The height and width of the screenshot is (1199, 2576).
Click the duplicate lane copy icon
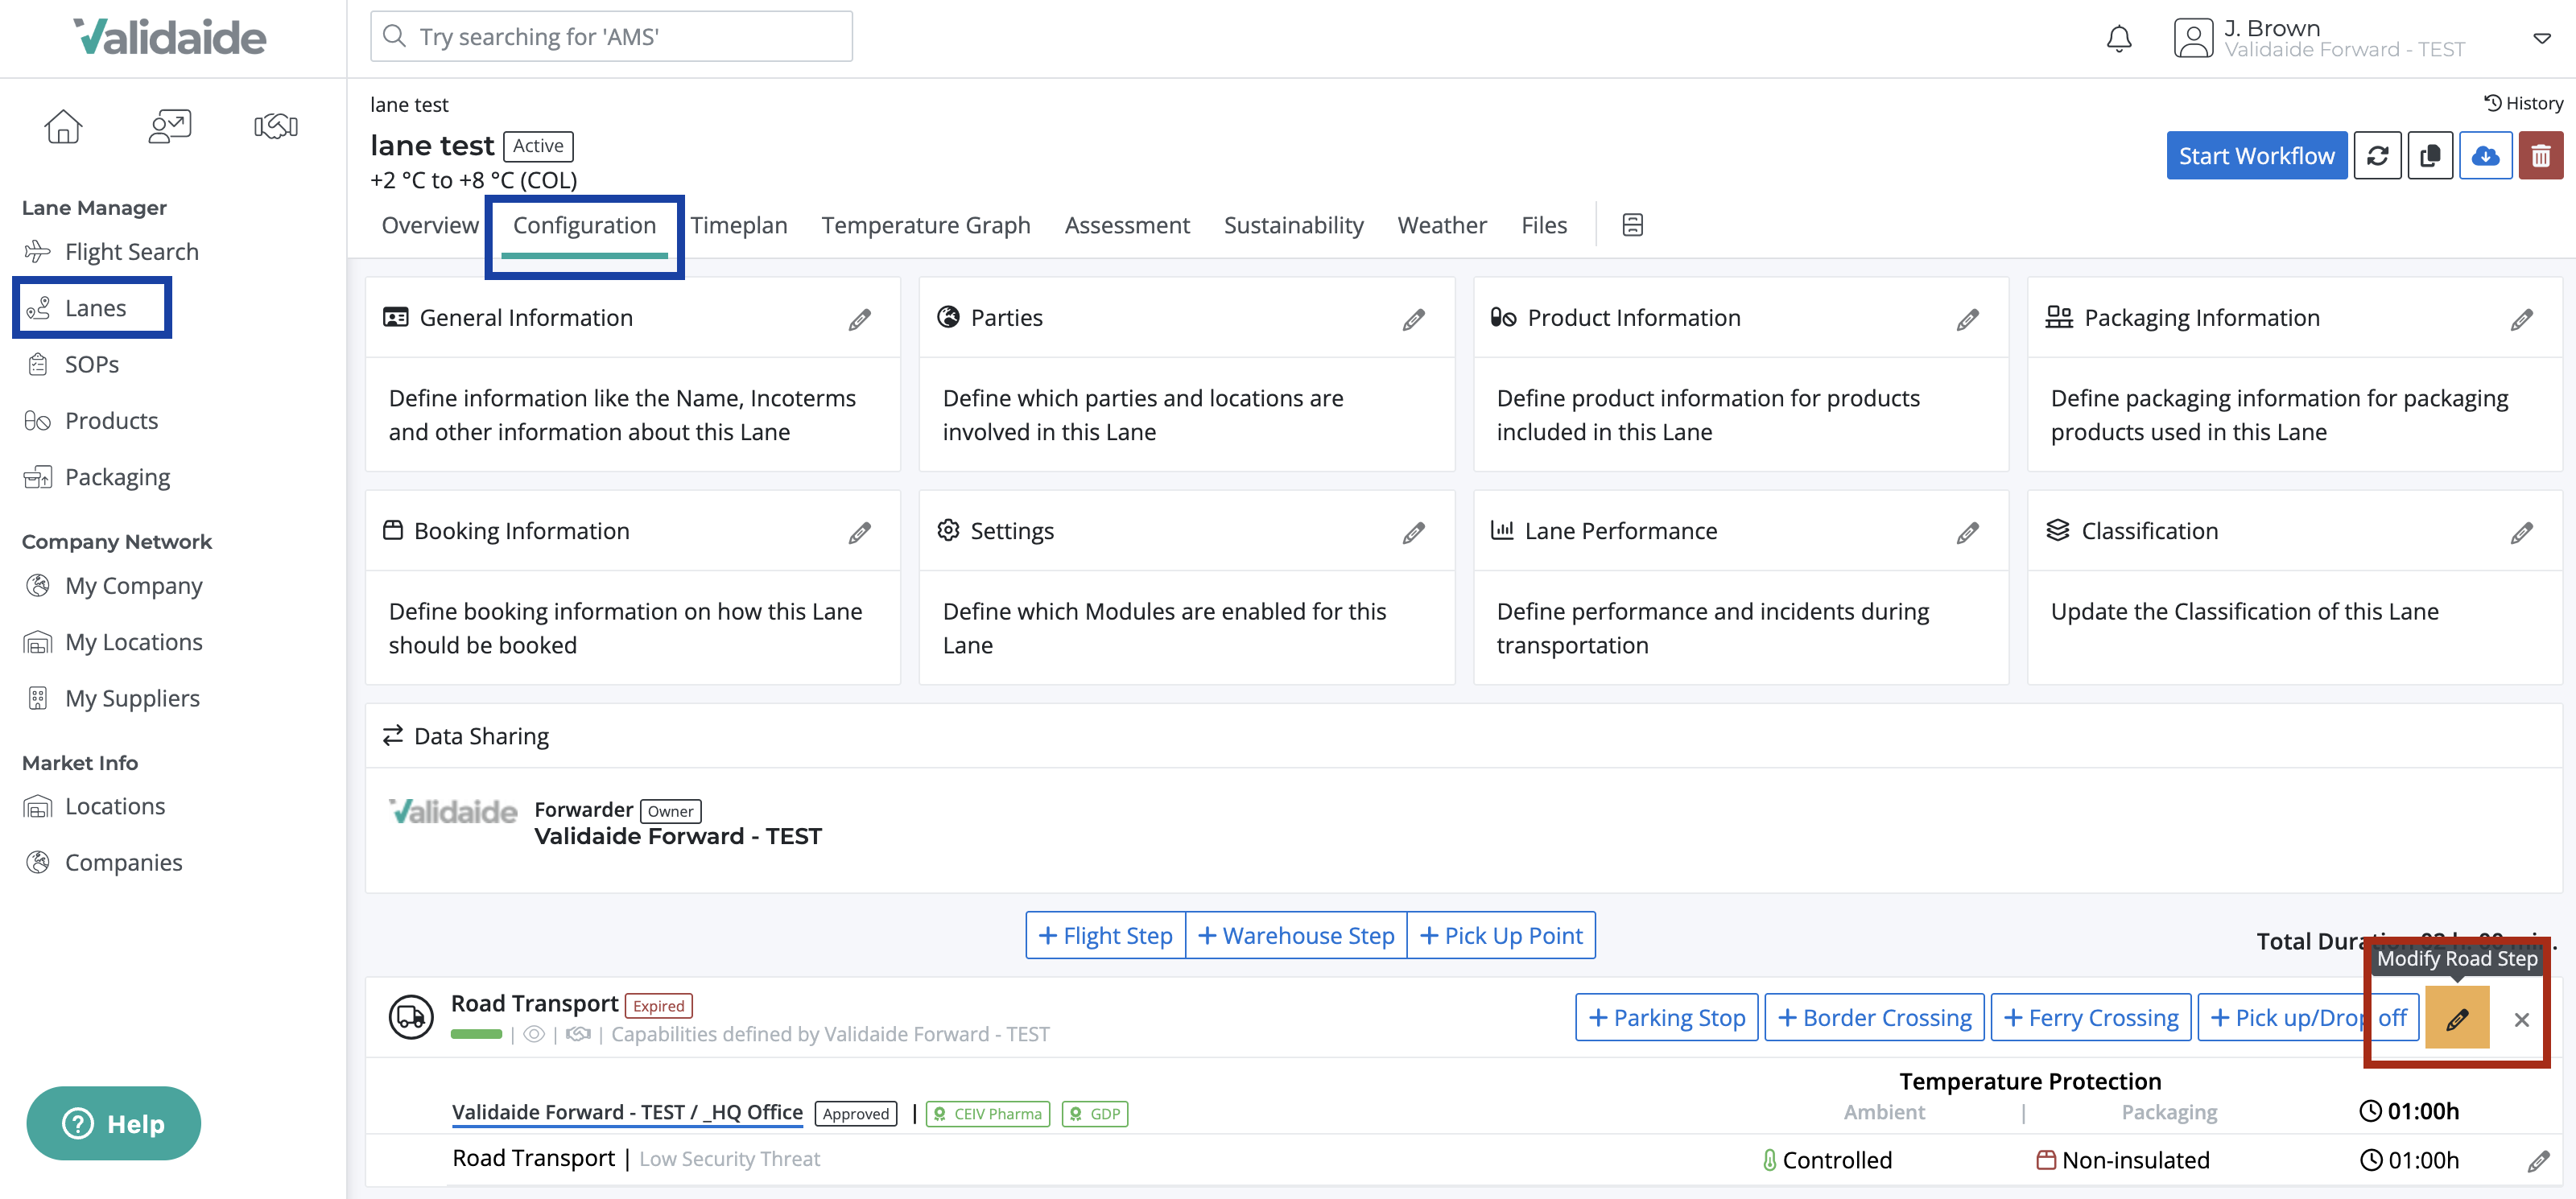click(2430, 156)
